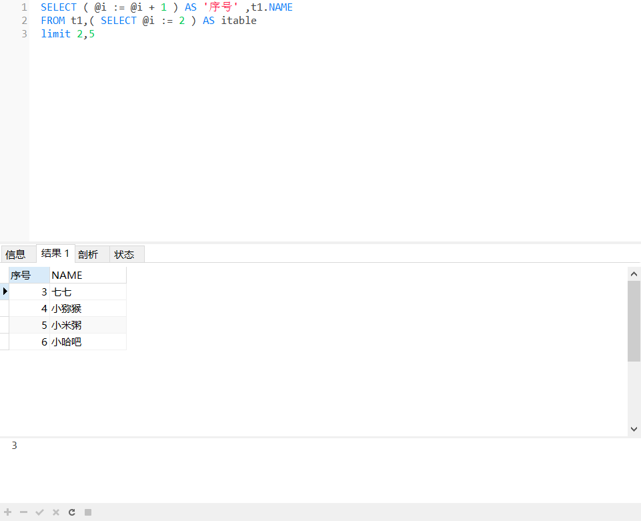
Task: Click the FROM keyword on line 2
Action: [x=53, y=21]
